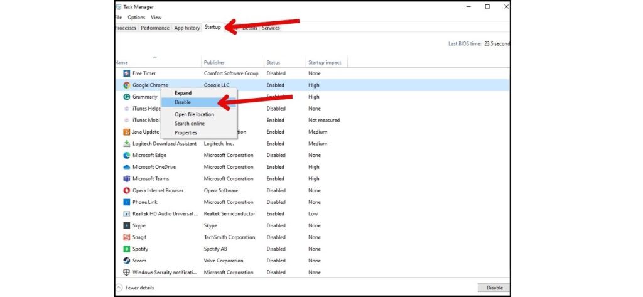The image size is (643, 297).
Task: Click the Free Timer app icon
Action: [x=127, y=73]
